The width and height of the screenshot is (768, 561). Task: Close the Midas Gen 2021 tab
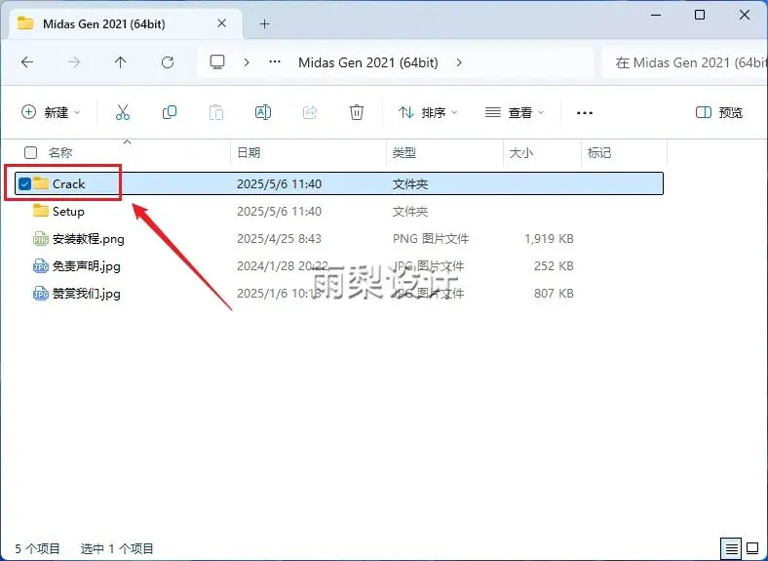(222, 23)
